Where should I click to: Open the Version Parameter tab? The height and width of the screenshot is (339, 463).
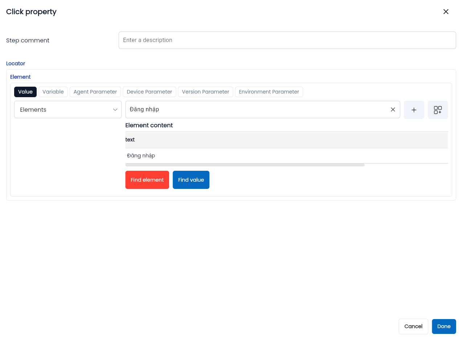coord(205,92)
